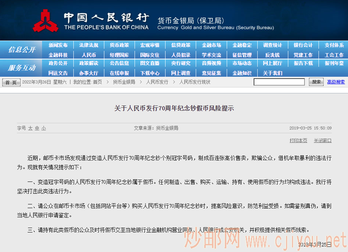The height and width of the screenshot is (252, 348).
Task: Click breadcrumb 人民币发行现状
Action: 195,82
